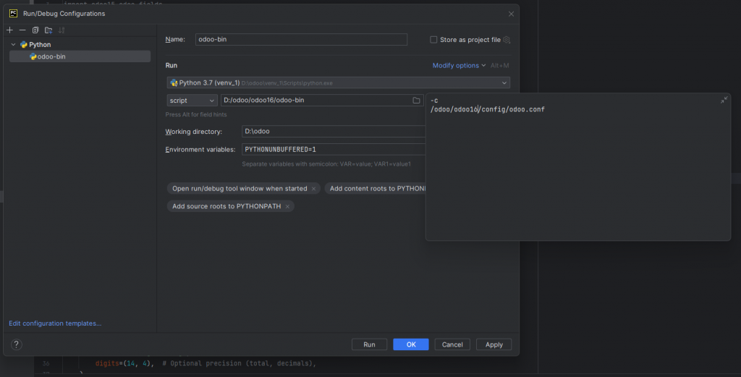This screenshot has height=377, width=741.
Task: Open the Modify options menu
Action: (459, 65)
